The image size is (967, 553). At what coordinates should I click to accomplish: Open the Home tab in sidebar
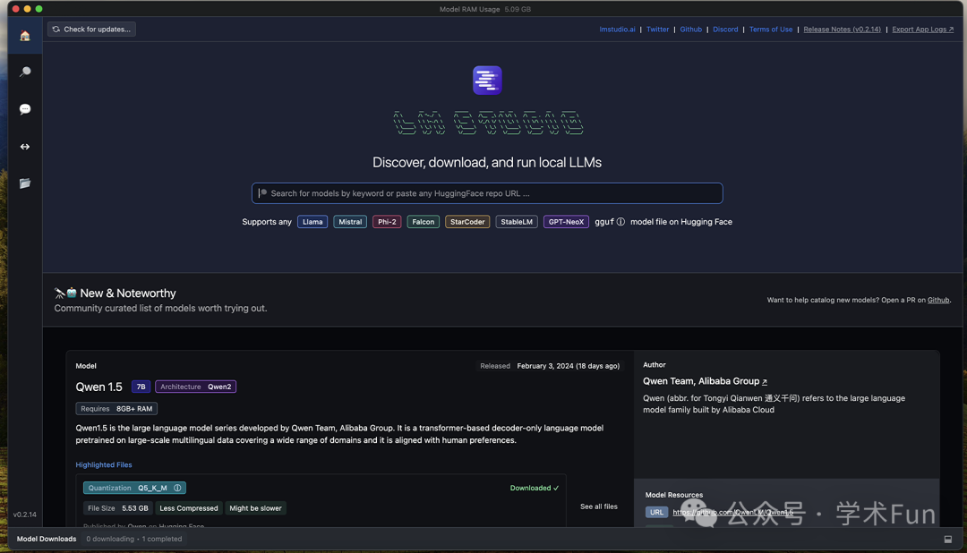point(25,36)
